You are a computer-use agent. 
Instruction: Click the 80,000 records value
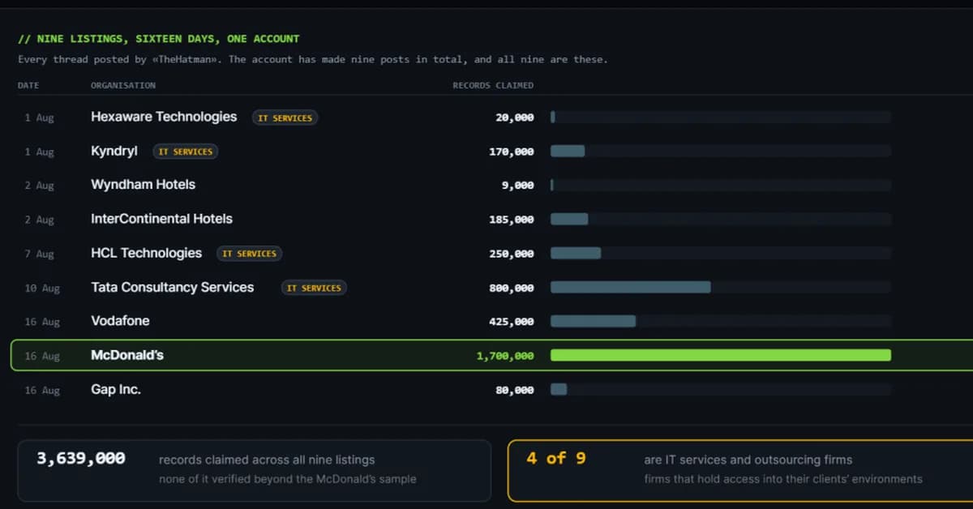pyautogui.click(x=515, y=390)
